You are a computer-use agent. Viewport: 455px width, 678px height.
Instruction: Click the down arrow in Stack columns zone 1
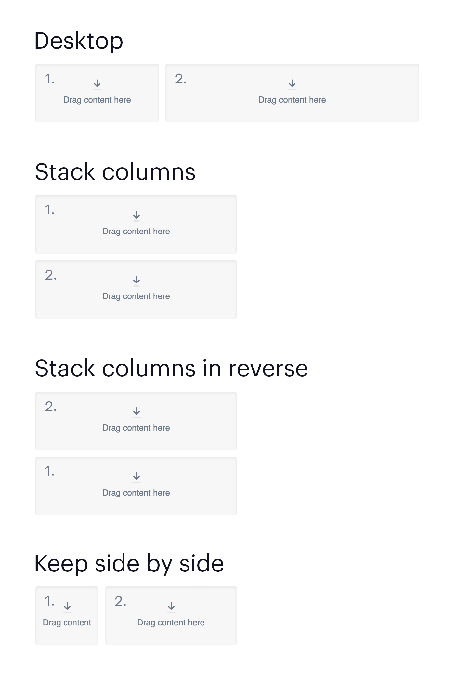click(136, 215)
